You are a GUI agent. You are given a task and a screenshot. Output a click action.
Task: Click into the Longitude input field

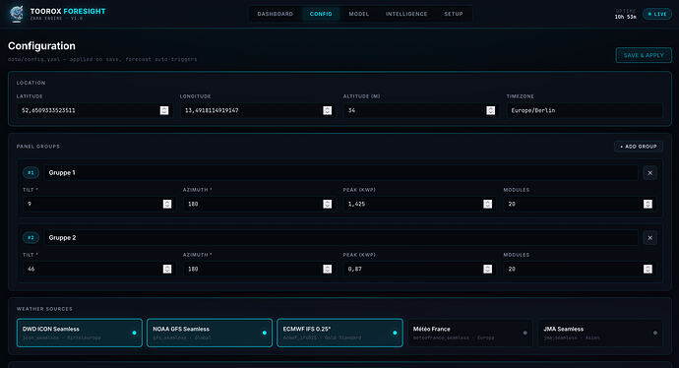[x=258, y=110]
